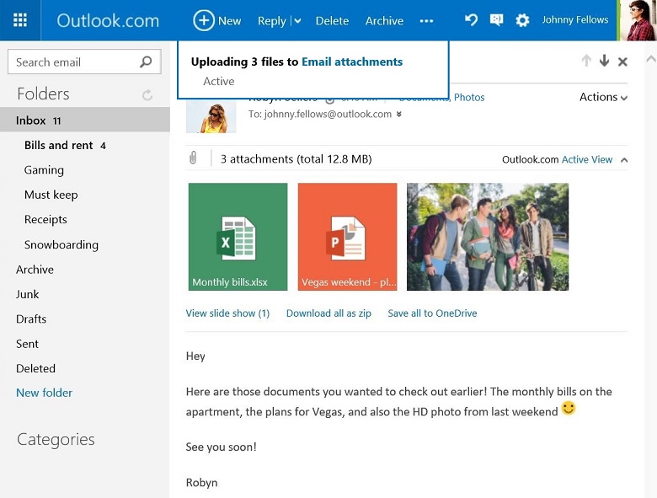Viewport: 657px width, 498px height.
Task: Click Download all as zip link
Action: click(328, 313)
